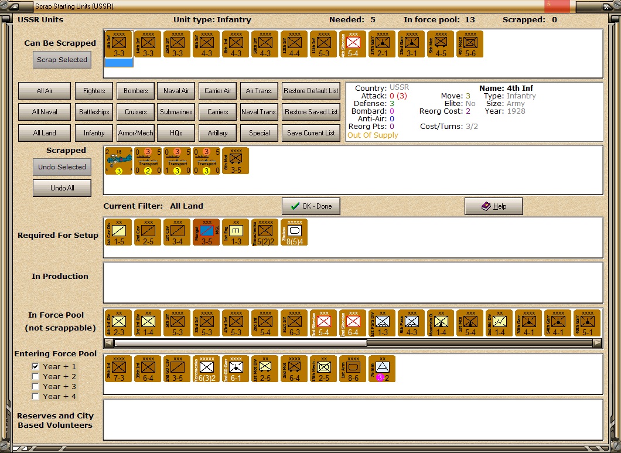Click Undo Selected

coord(62,167)
